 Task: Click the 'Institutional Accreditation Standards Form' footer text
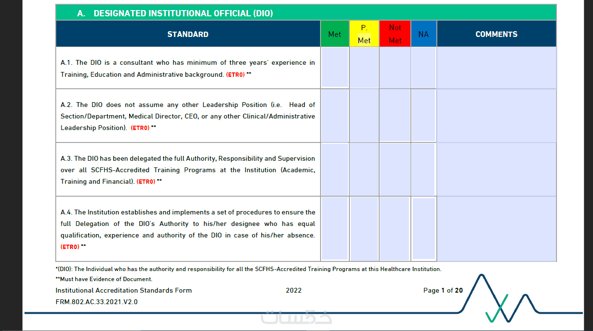pos(124,290)
